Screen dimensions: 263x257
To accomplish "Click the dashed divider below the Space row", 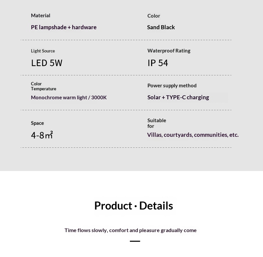I will (126, 148).
